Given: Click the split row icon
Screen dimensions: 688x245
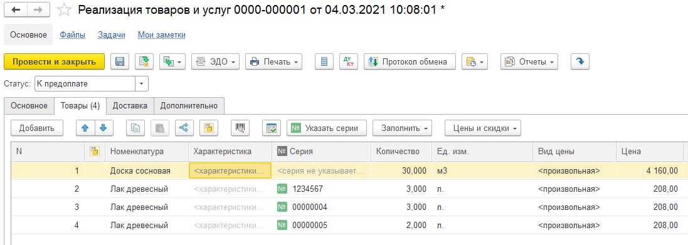Looking at the screenshot, I should tap(184, 128).
